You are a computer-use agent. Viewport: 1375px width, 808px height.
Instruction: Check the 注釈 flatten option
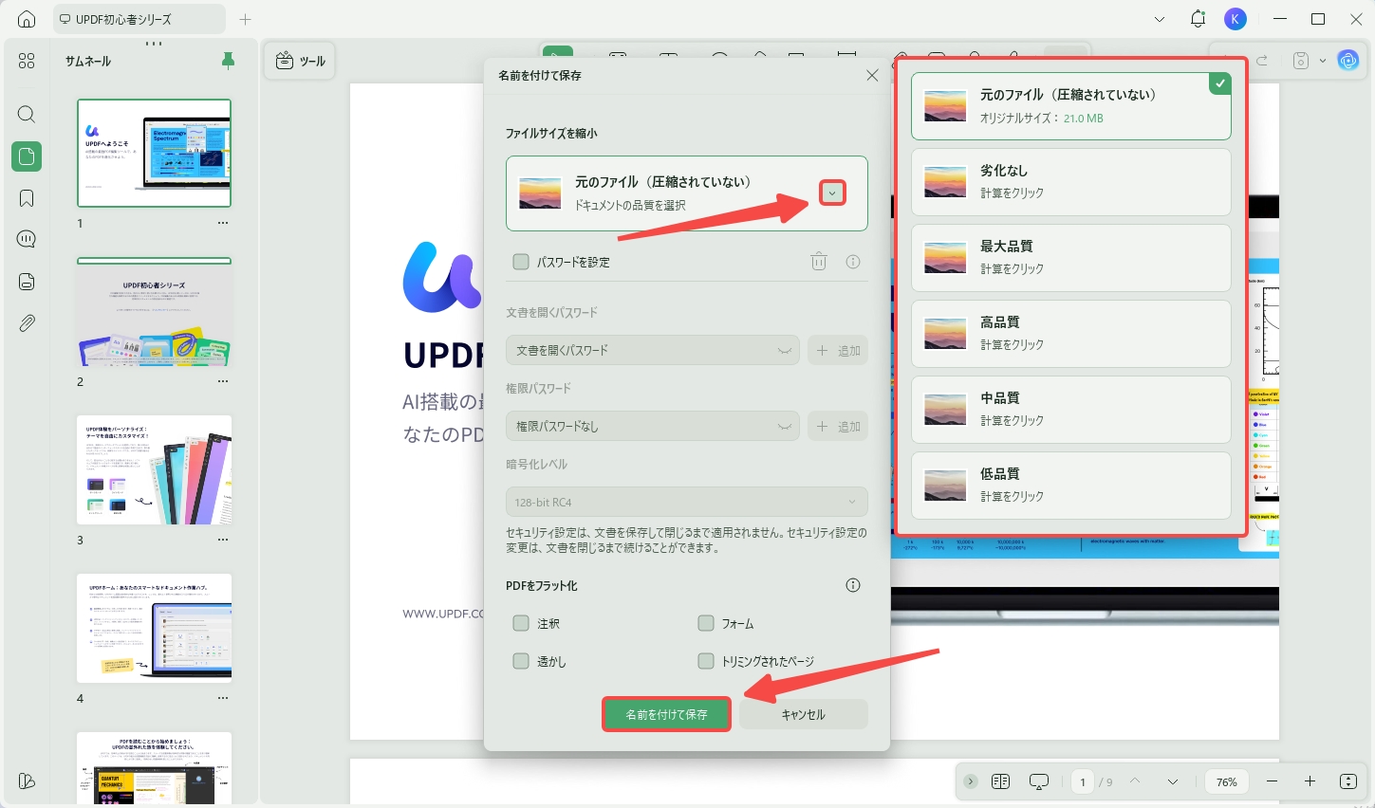521,623
